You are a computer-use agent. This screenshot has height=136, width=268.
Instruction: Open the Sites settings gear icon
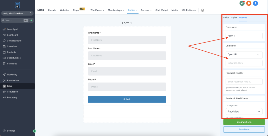202,10
